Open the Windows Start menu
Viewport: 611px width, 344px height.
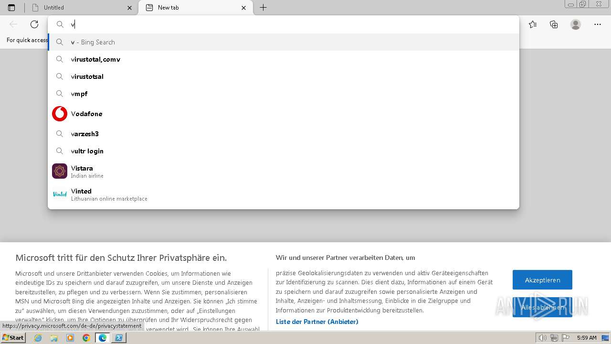[x=13, y=338]
